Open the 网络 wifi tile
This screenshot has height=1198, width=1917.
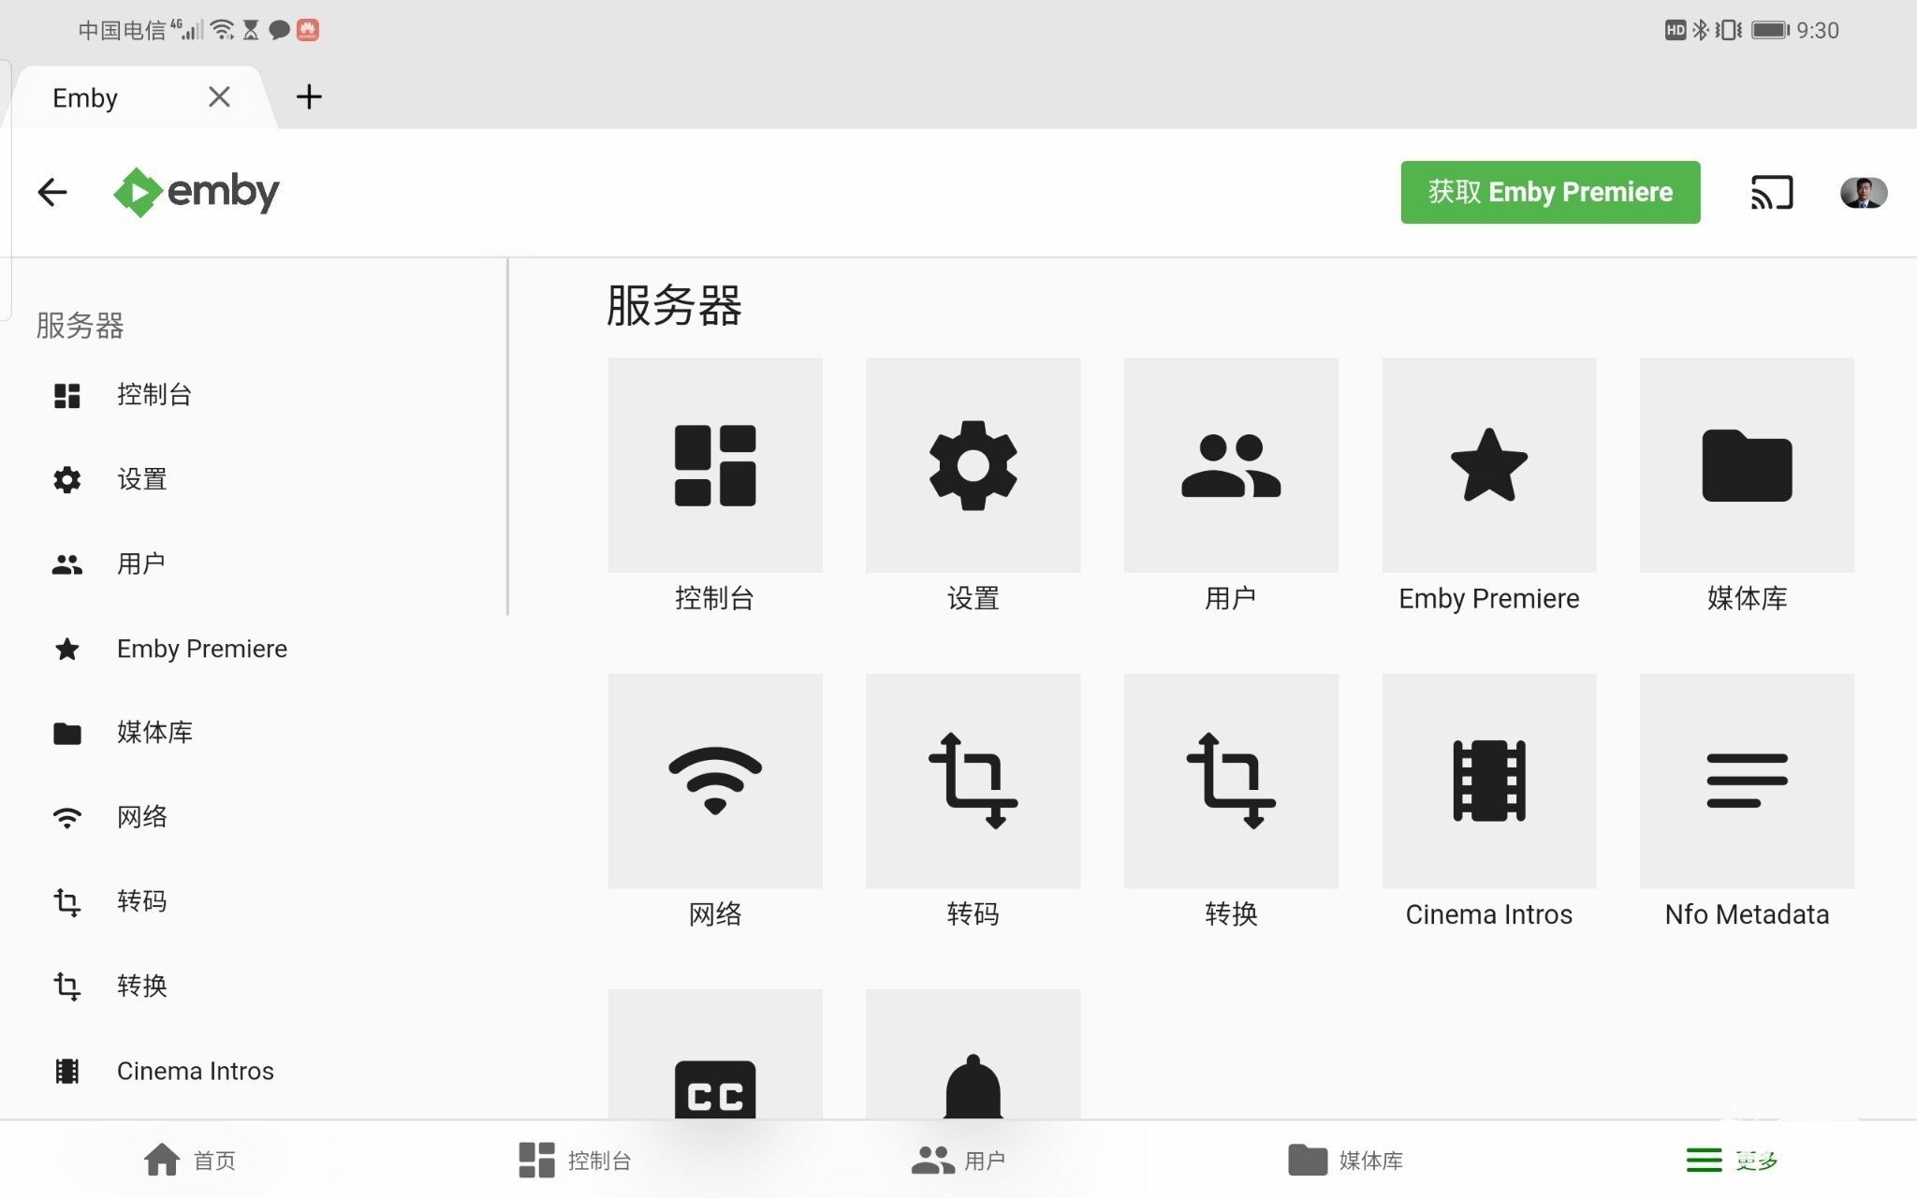pyautogui.click(x=715, y=781)
